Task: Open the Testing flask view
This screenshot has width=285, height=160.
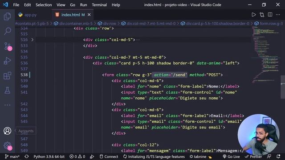Action: (7, 90)
